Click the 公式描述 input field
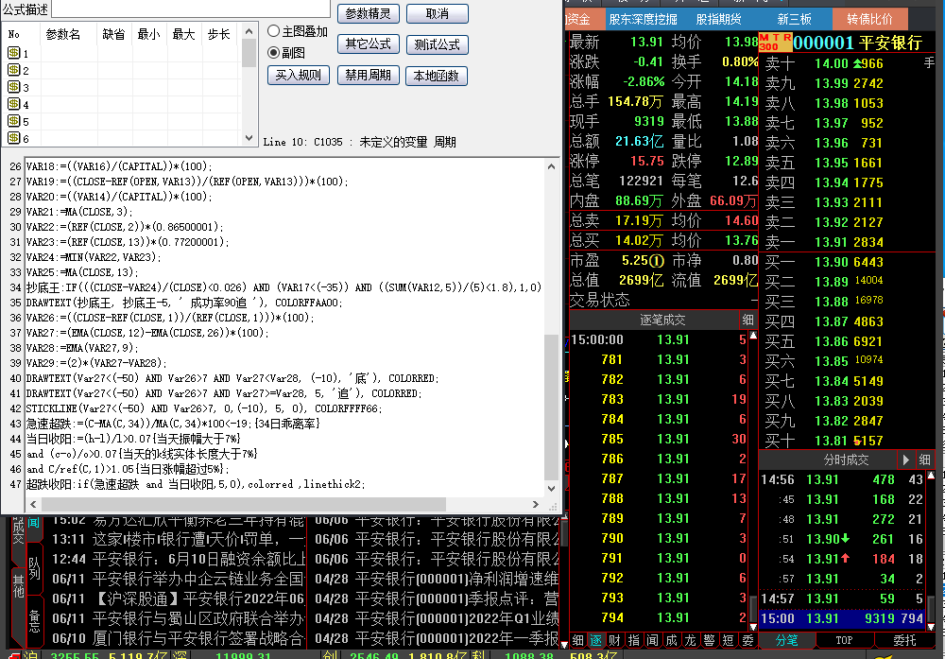The width and height of the screenshot is (945, 659). point(191,9)
